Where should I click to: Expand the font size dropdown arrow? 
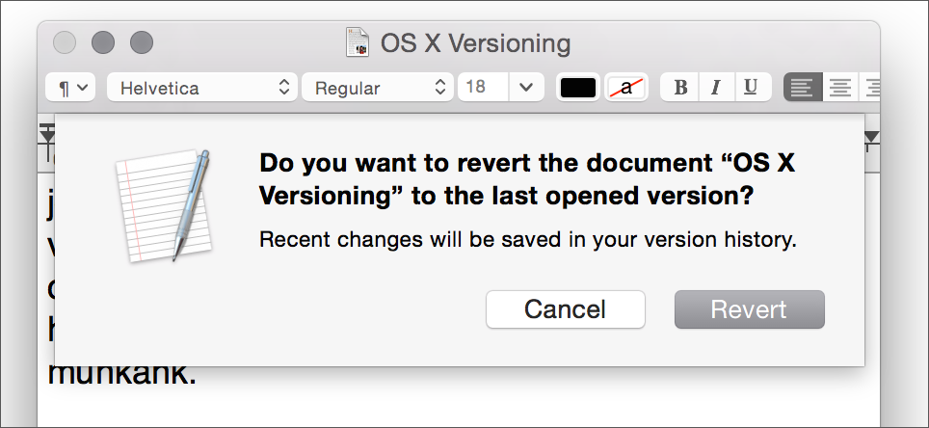525,88
